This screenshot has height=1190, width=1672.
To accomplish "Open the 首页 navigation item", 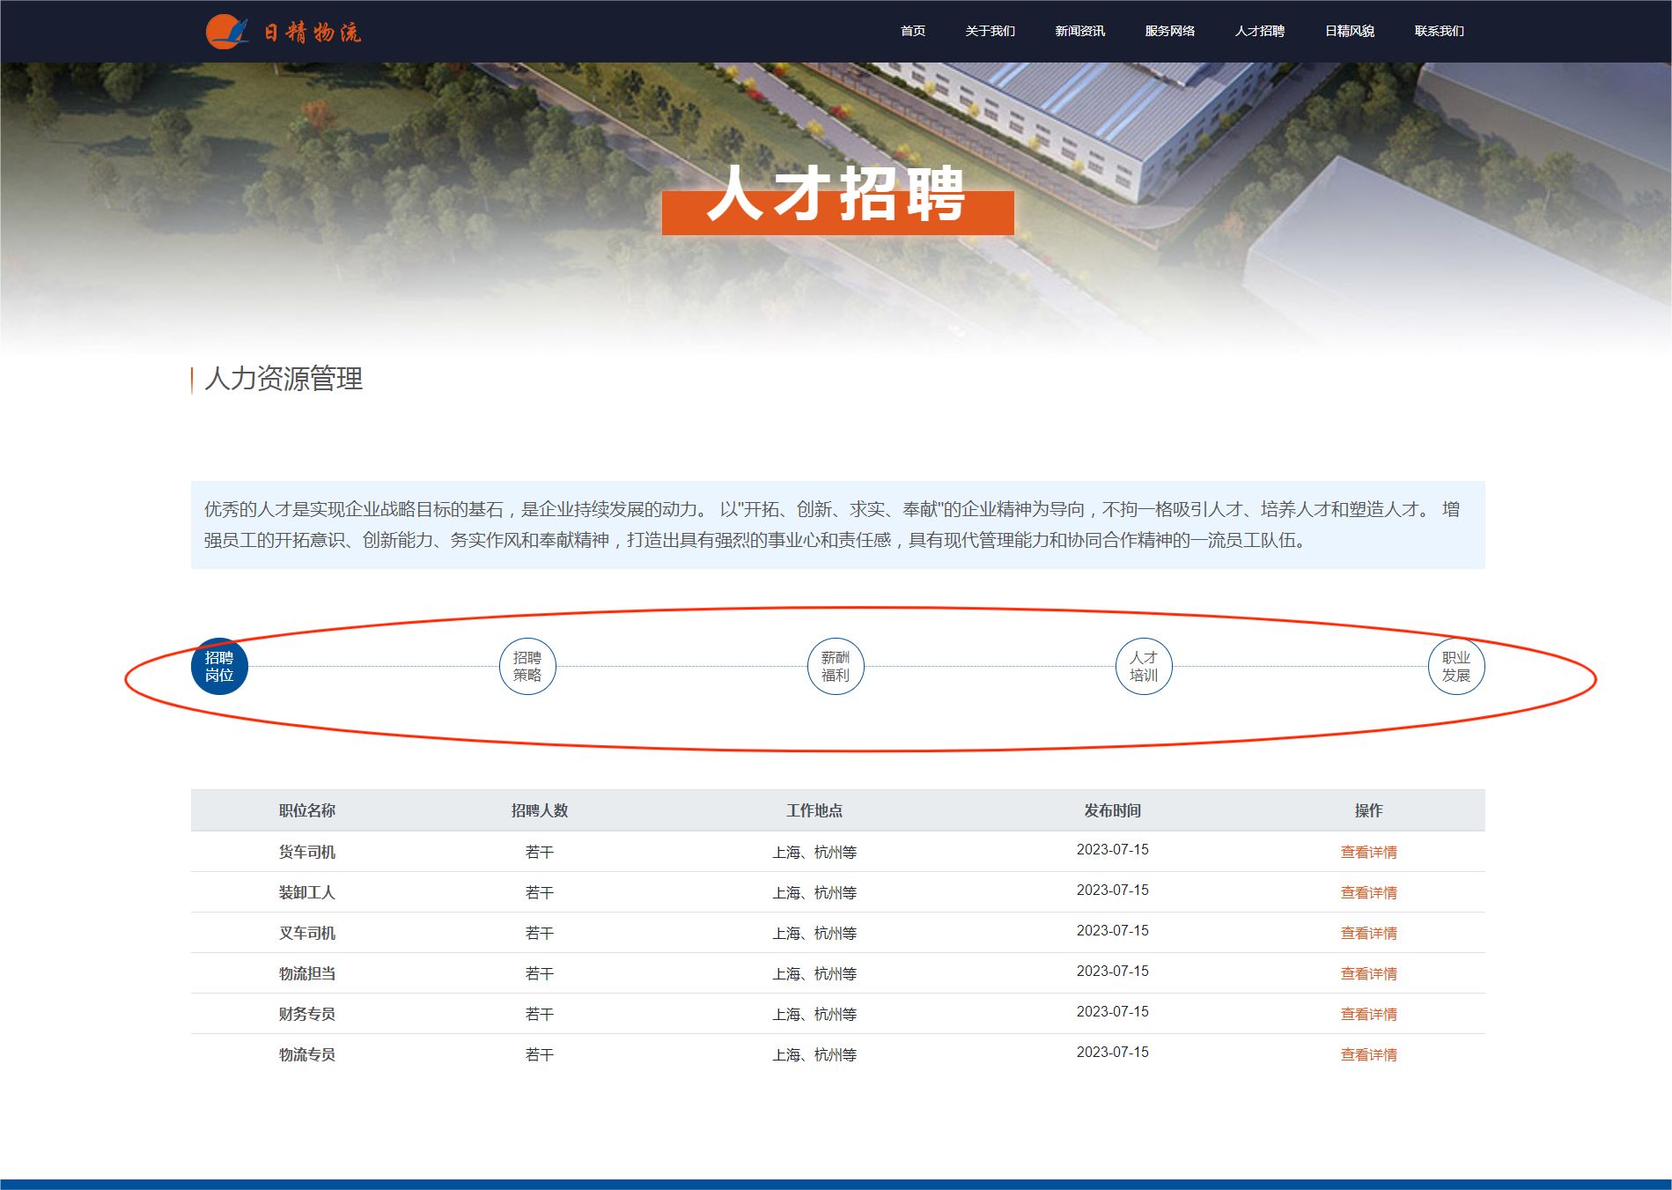I will point(913,31).
